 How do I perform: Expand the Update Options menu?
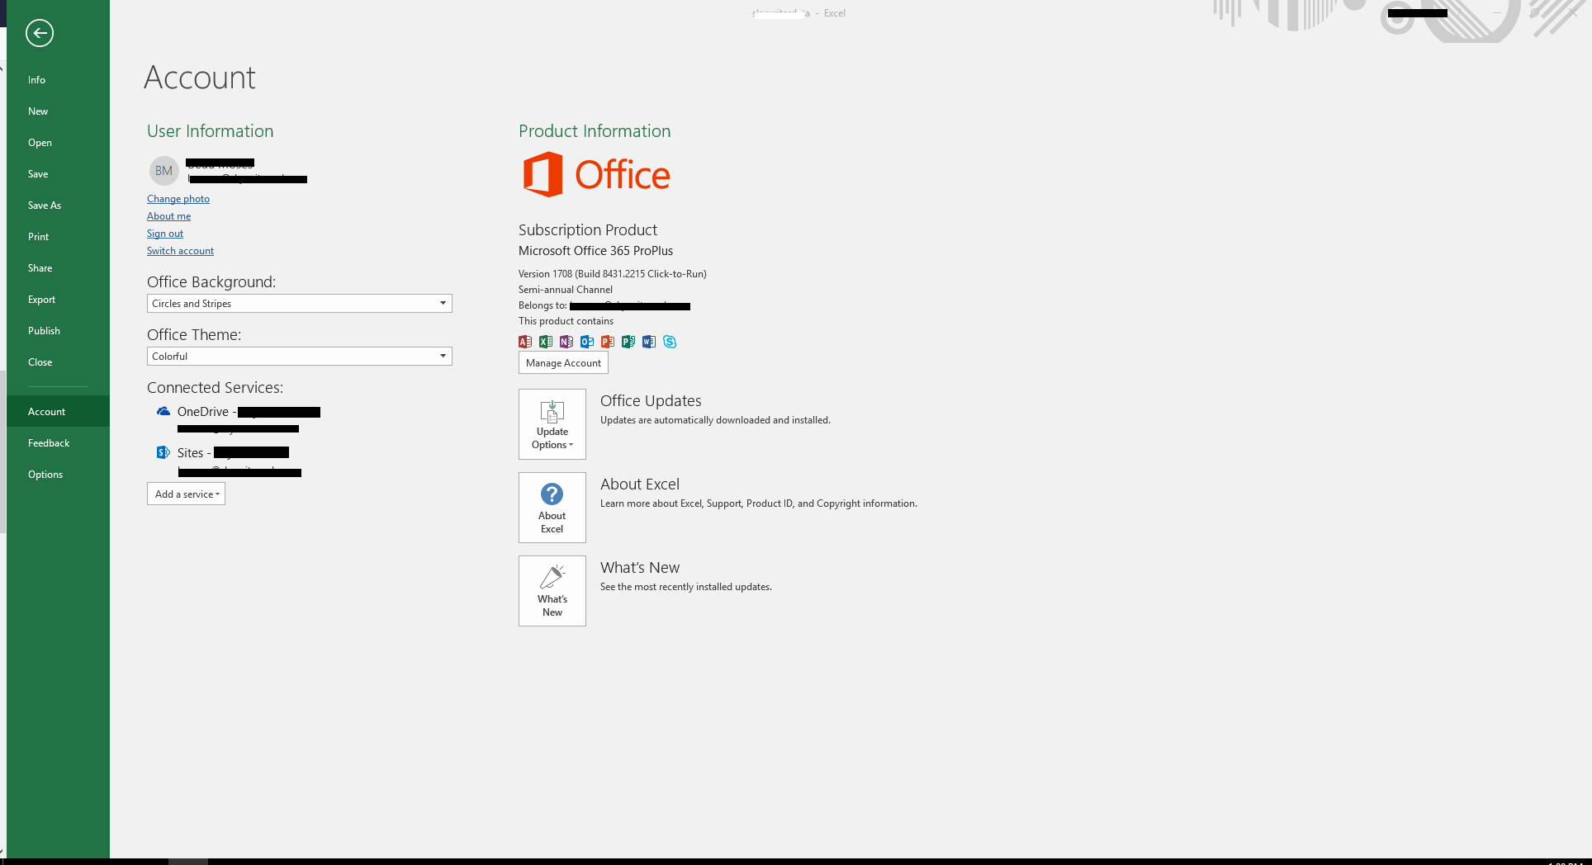[552, 424]
